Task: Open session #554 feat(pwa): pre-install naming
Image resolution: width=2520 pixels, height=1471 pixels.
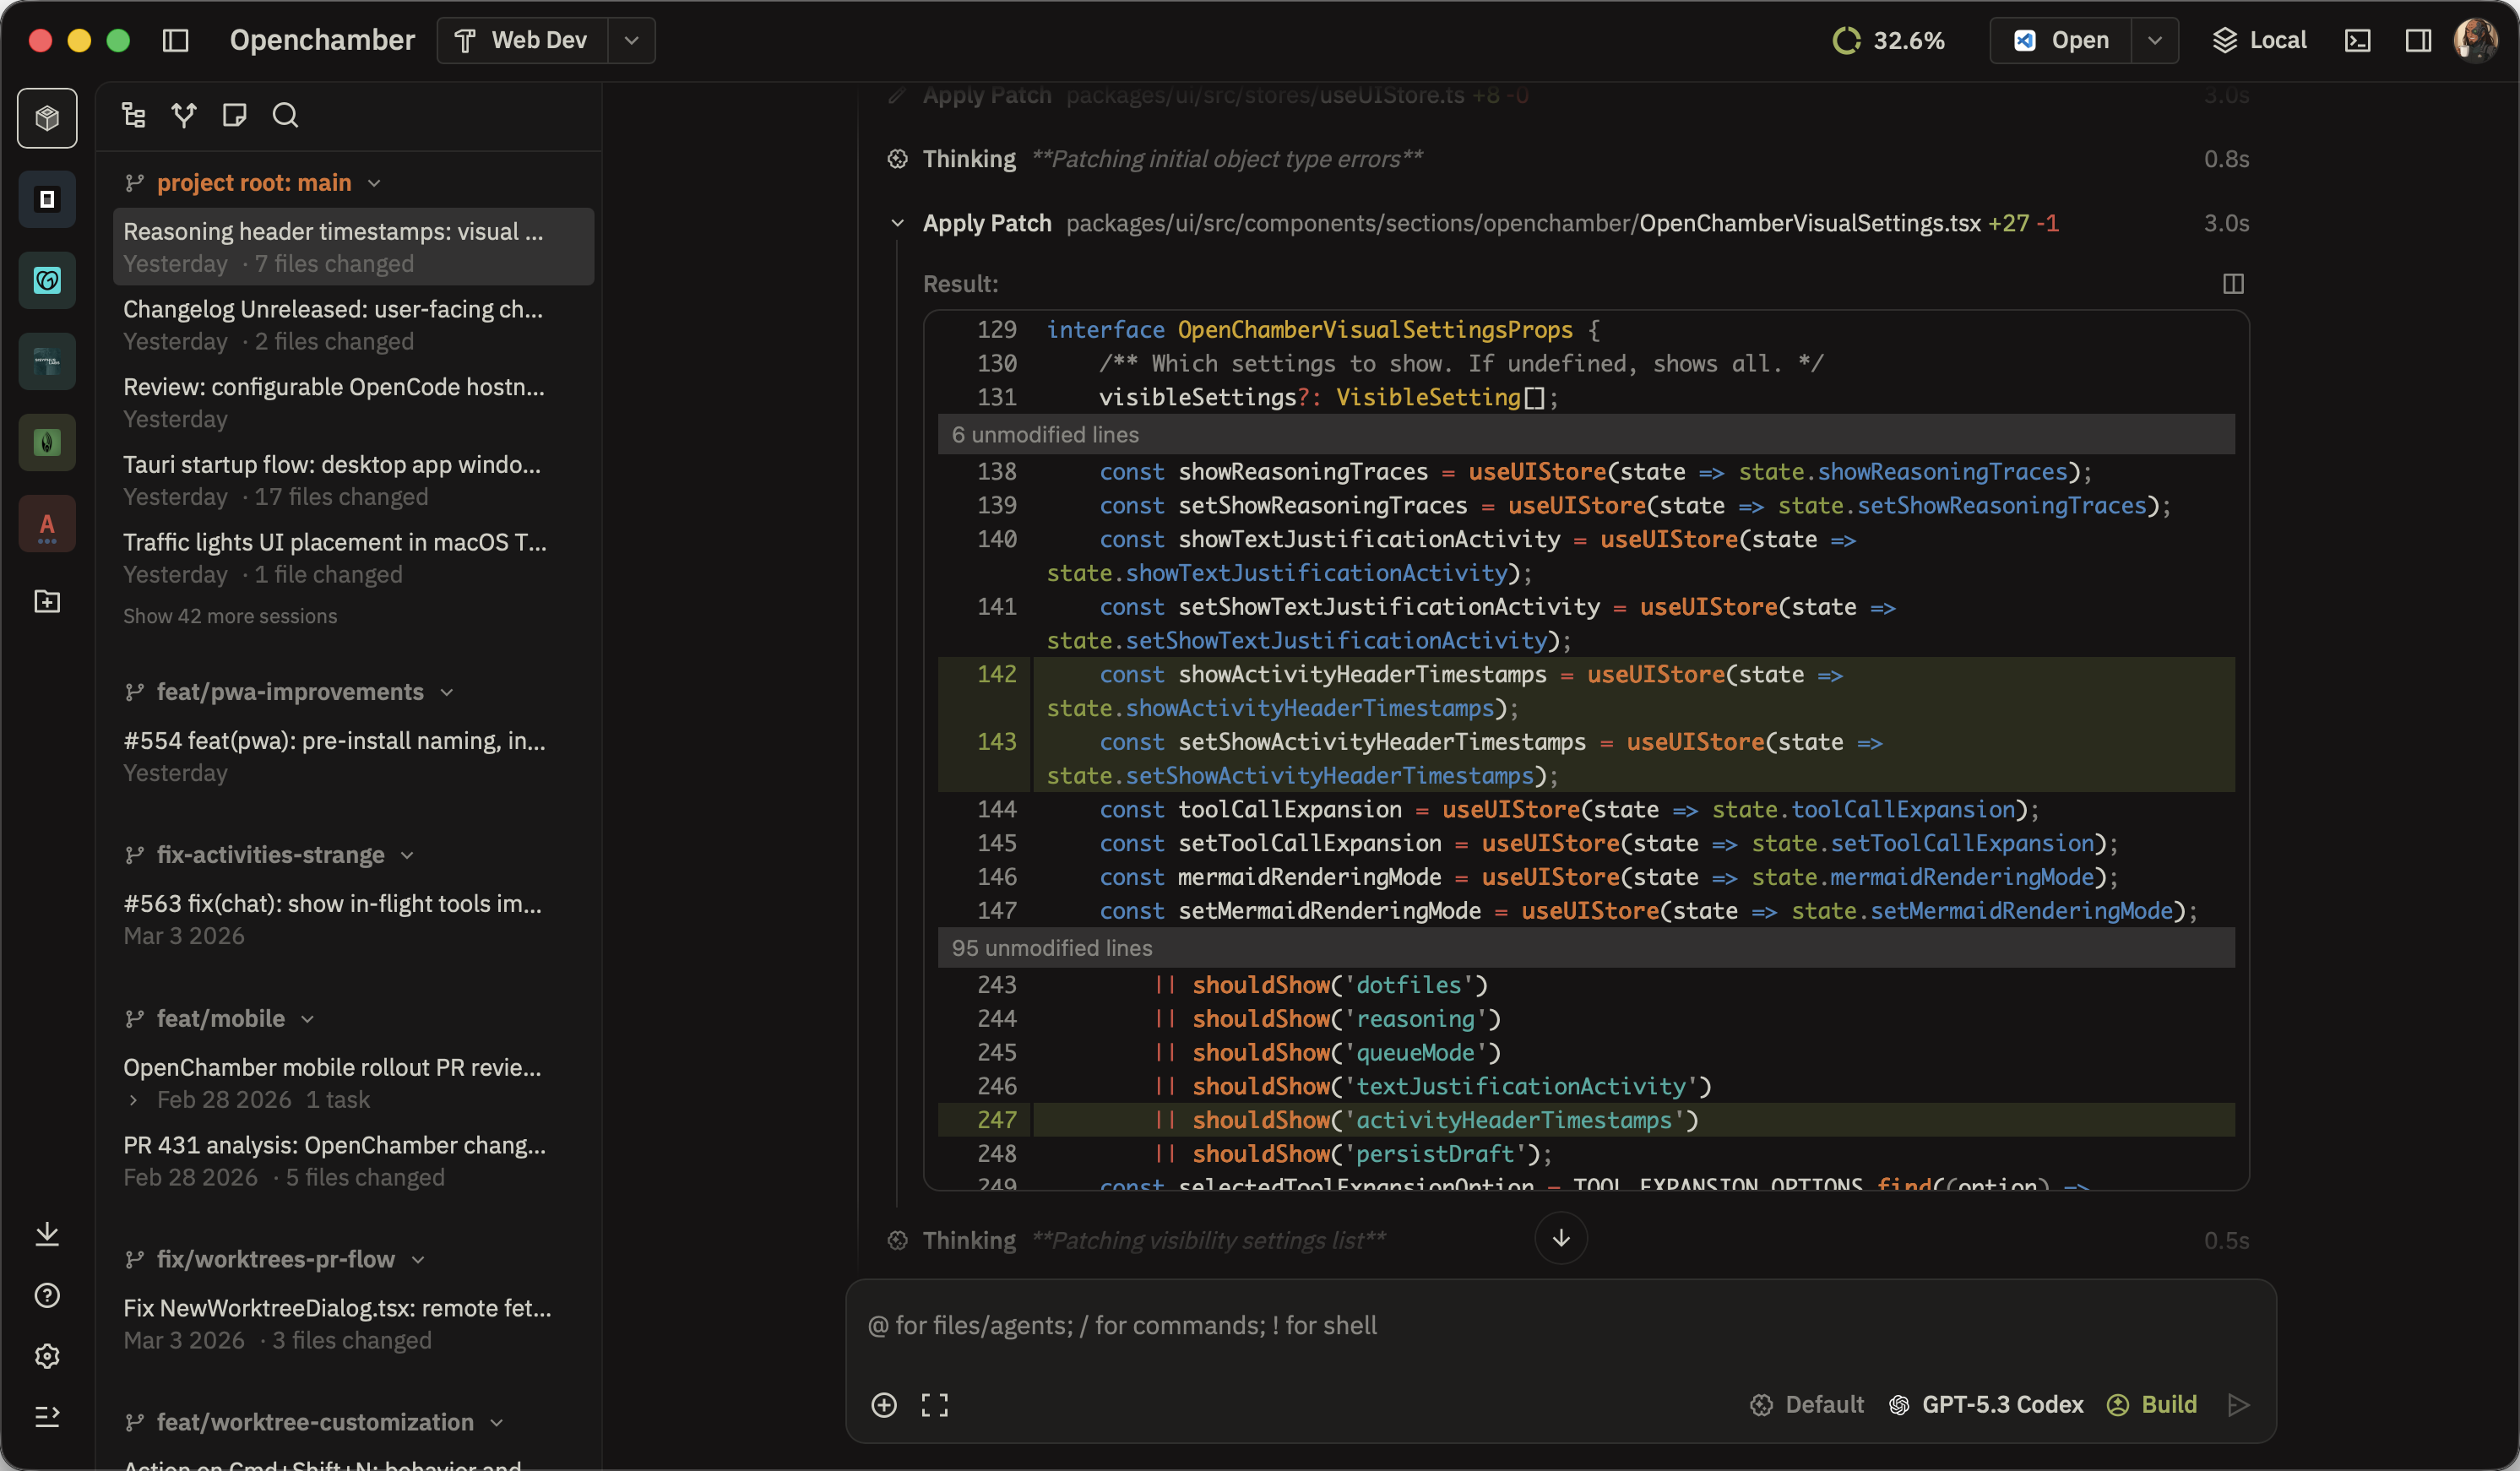Action: coord(353,757)
